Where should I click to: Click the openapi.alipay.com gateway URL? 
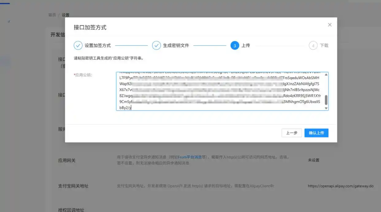click(340, 186)
